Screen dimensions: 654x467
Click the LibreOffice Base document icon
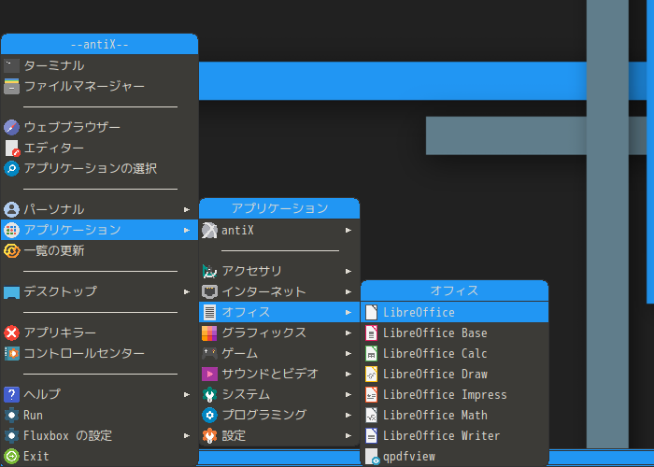371,333
